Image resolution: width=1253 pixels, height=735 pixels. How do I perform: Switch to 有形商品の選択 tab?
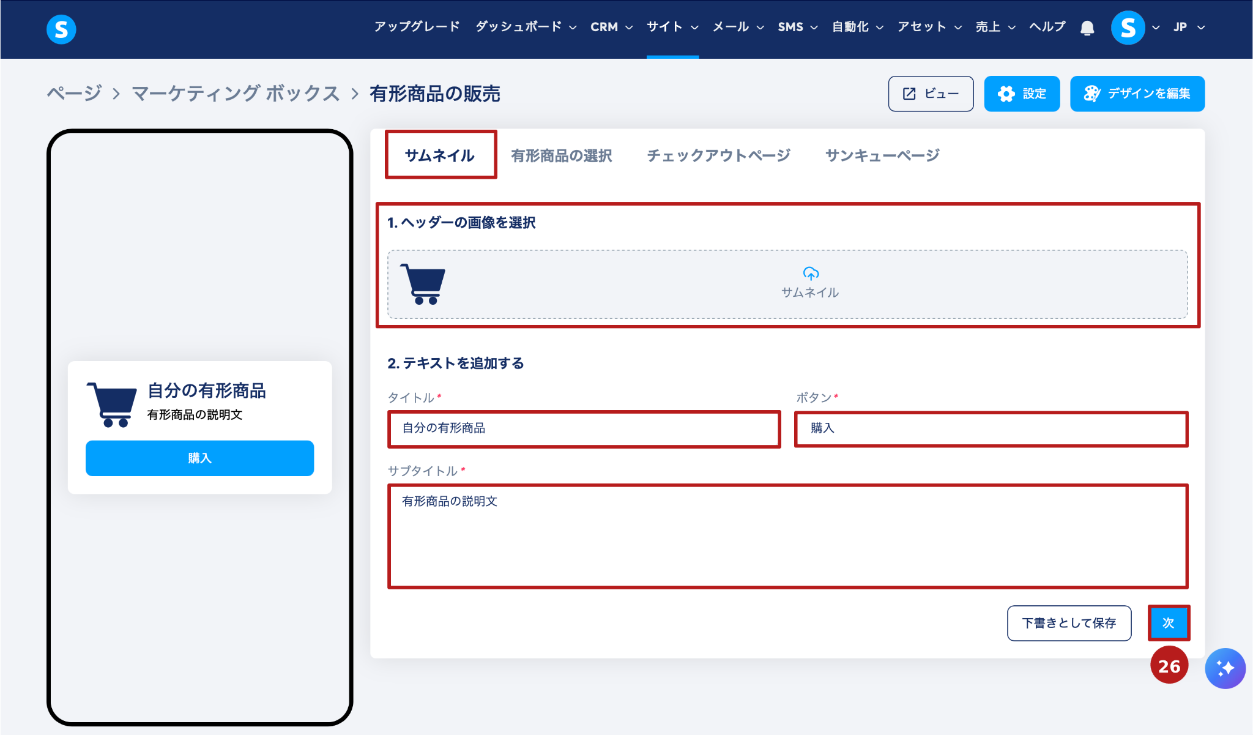tap(561, 155)
